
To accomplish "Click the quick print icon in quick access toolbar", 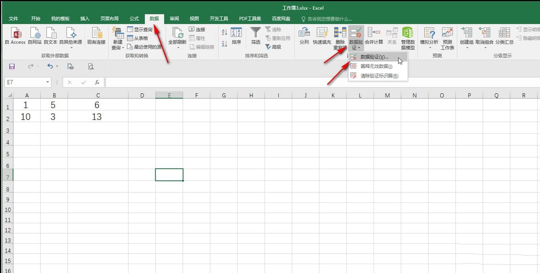I will (70, 67).
